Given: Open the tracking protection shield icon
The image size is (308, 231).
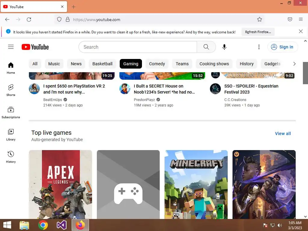Looking at the screenshot, I should pos(59,20).
